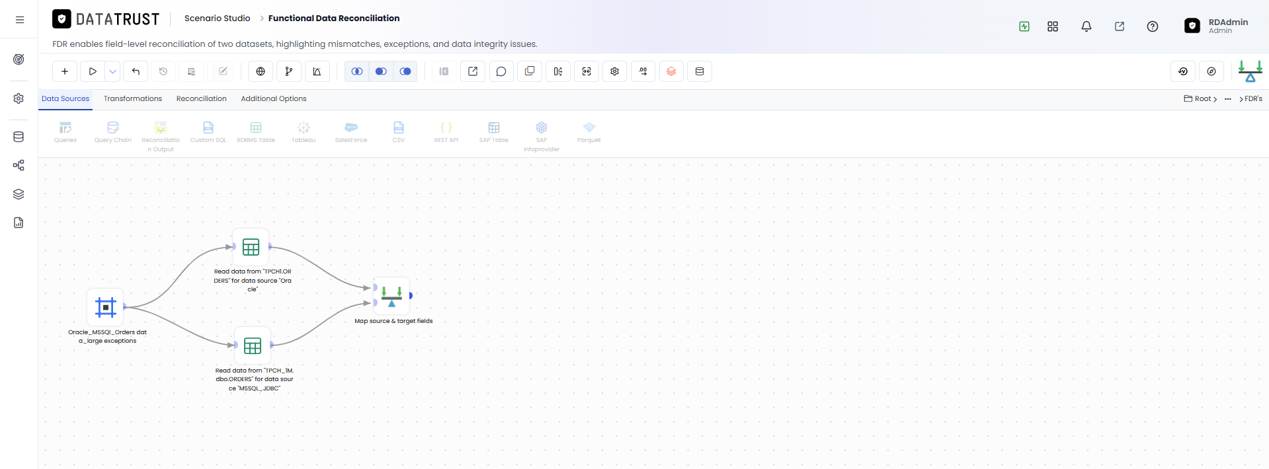1269x469 pixels.
Task: Toggle the third overlapping circles join mode
Action: [x=405, y=71]
